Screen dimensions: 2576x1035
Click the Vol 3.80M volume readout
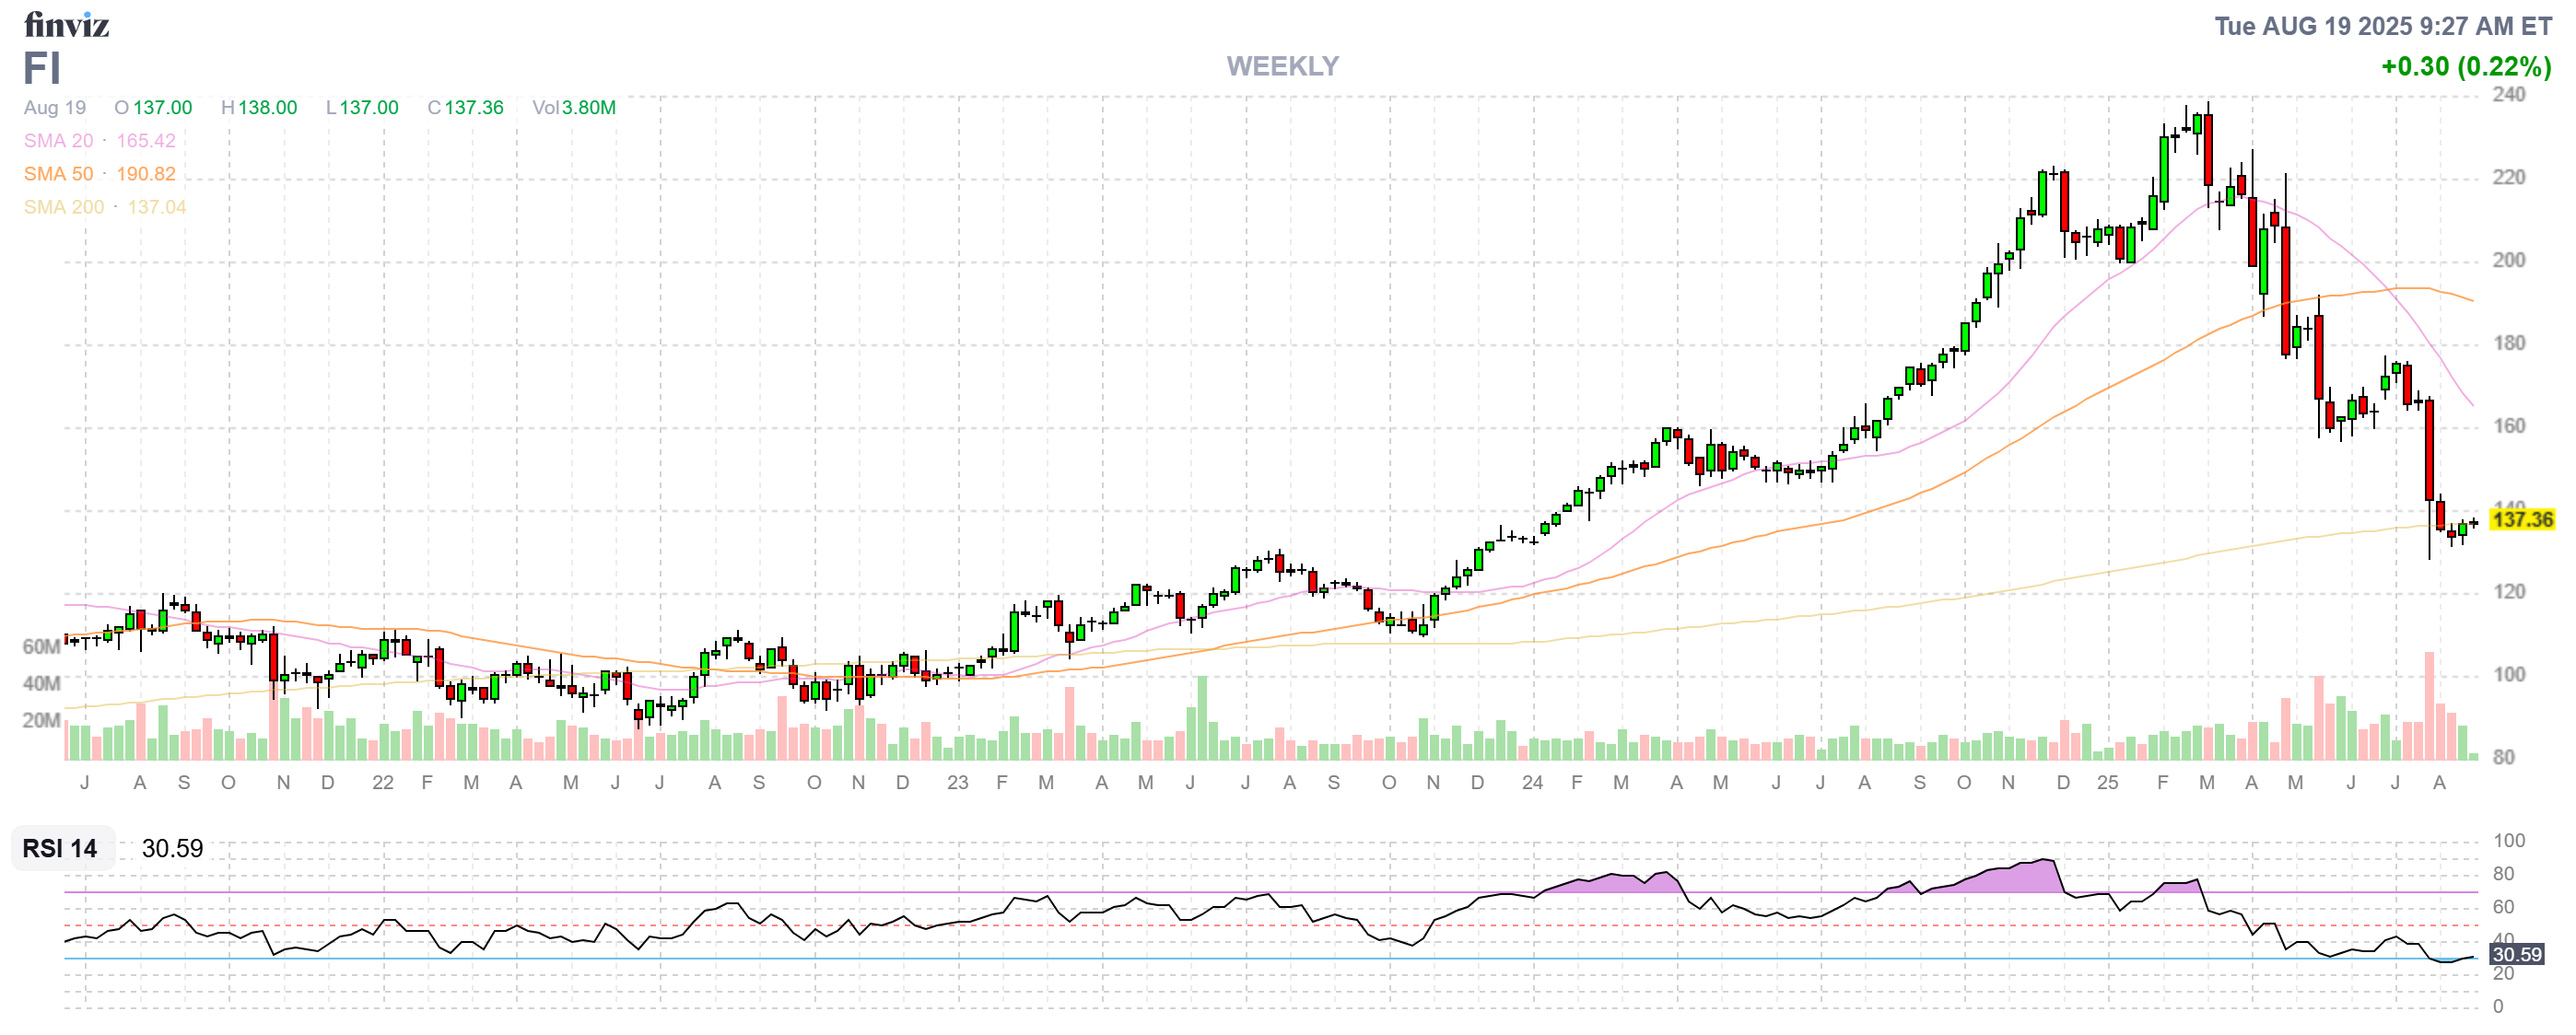point(574,108)
